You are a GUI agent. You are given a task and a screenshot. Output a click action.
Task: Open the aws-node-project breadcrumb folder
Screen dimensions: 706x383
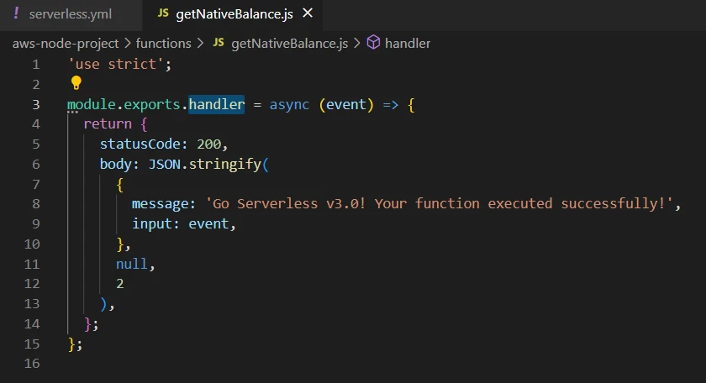(x=65, y=42)
